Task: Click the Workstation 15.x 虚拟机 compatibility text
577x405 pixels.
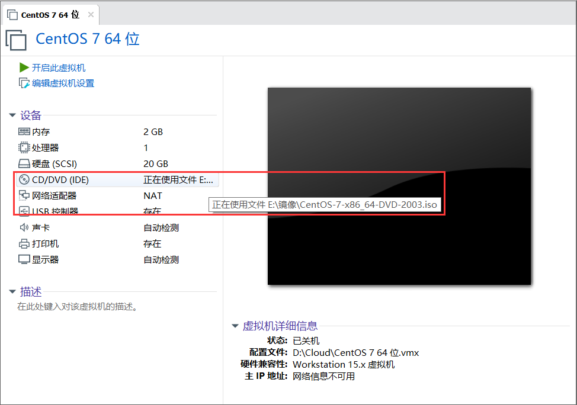Action: (344, 365)
